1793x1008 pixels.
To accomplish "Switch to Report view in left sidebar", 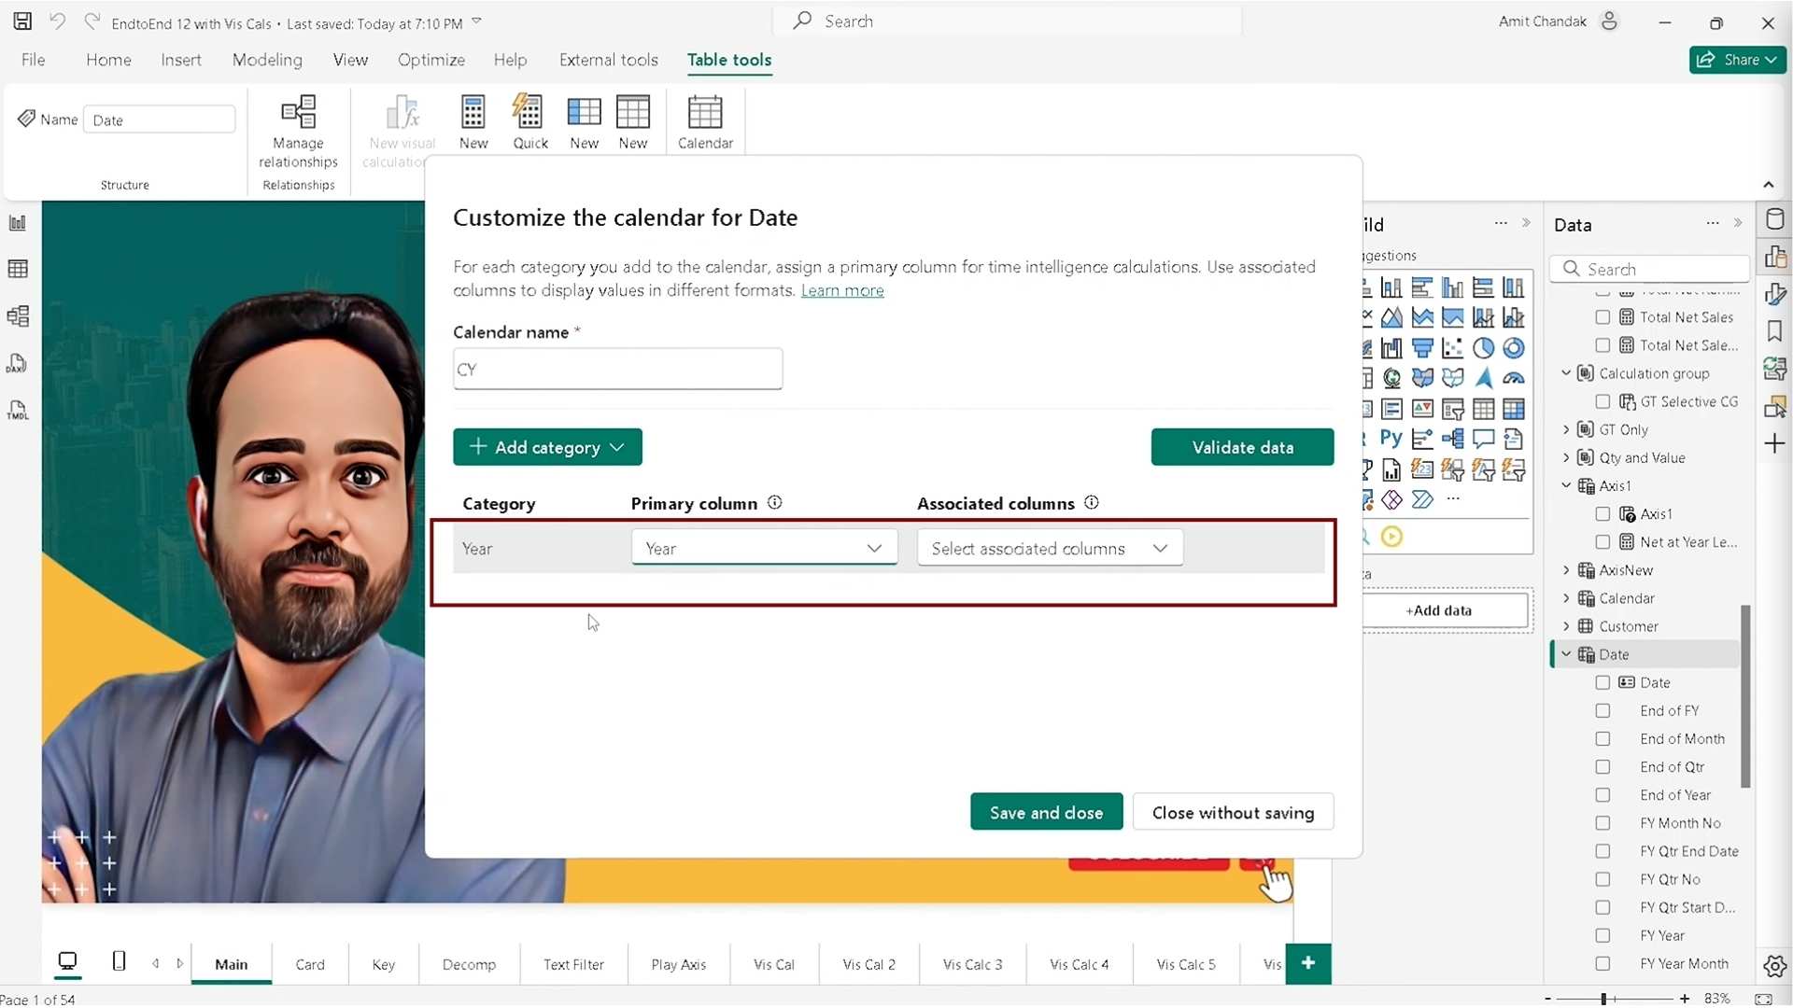I will point(17,222).
